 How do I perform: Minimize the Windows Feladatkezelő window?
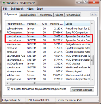(x=79, y=2)
